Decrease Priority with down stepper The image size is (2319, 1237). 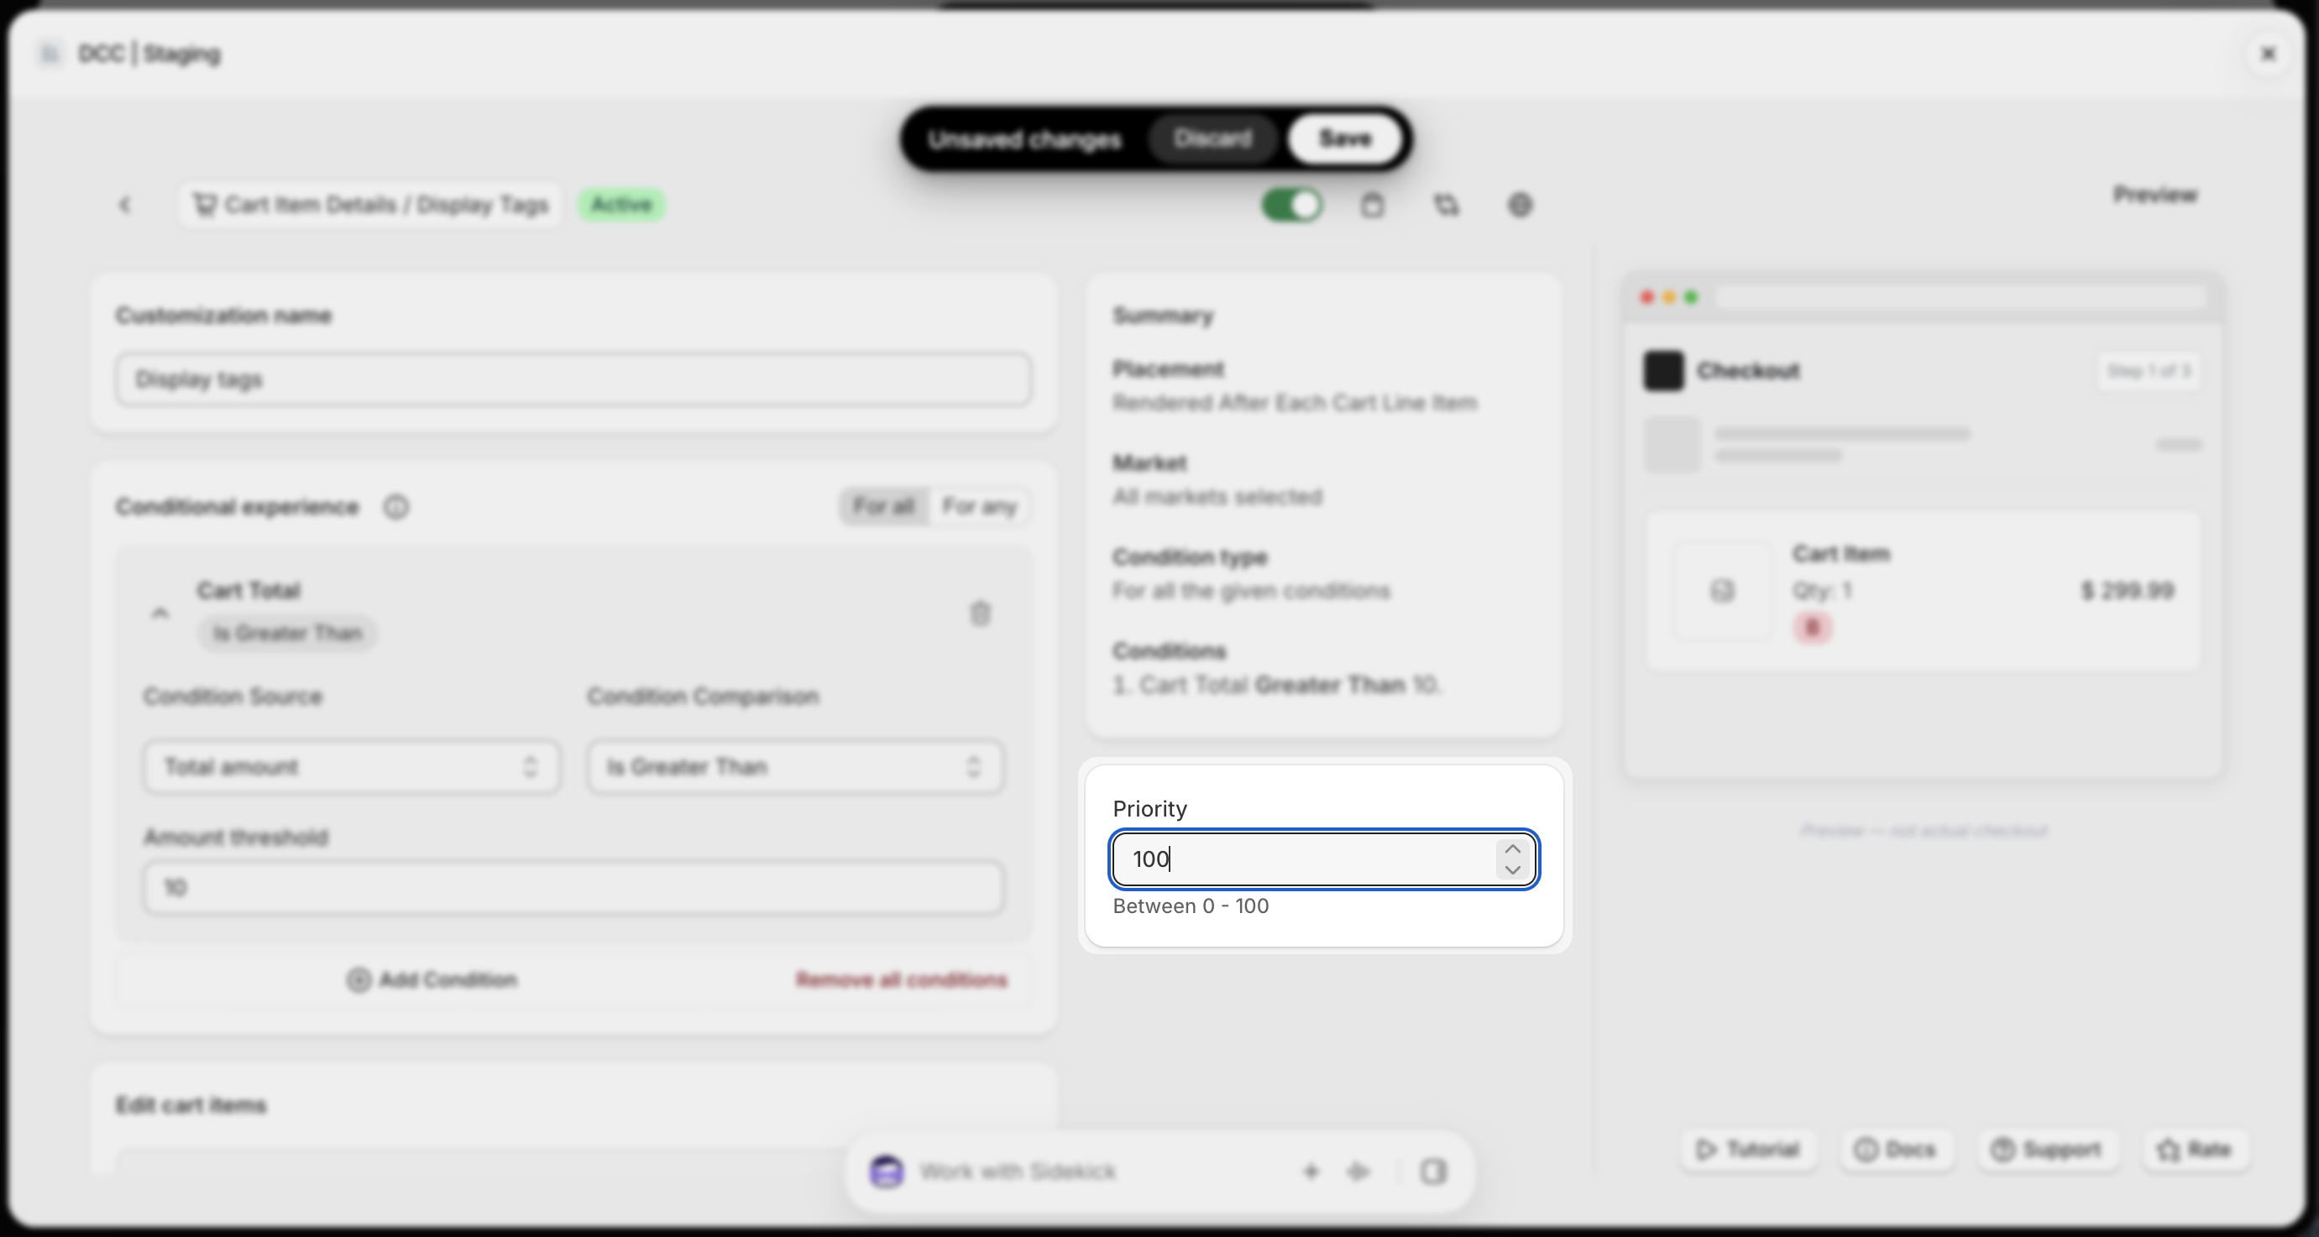tap(1512, 870)
